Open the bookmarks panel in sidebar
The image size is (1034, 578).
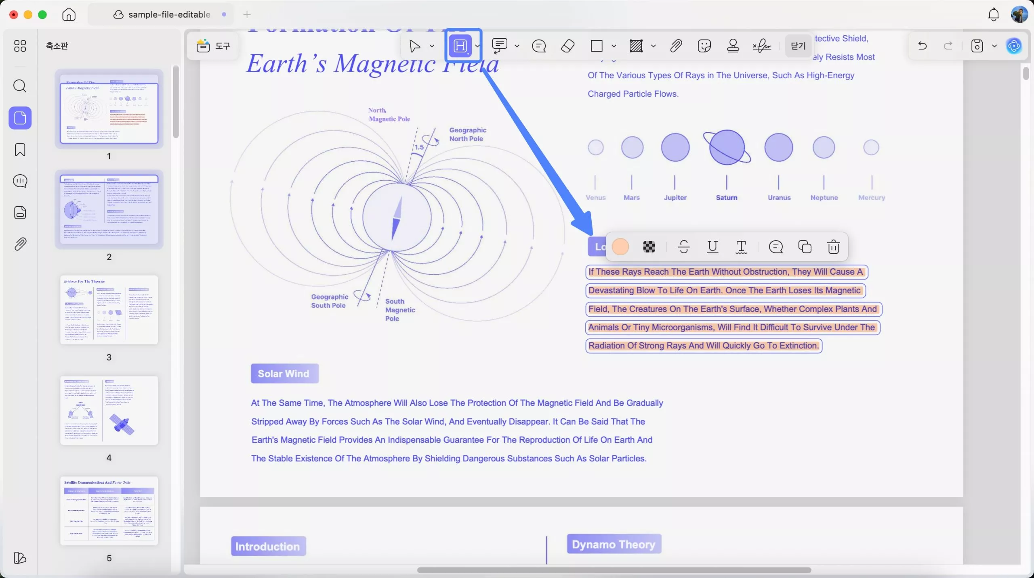coord(20,150)
